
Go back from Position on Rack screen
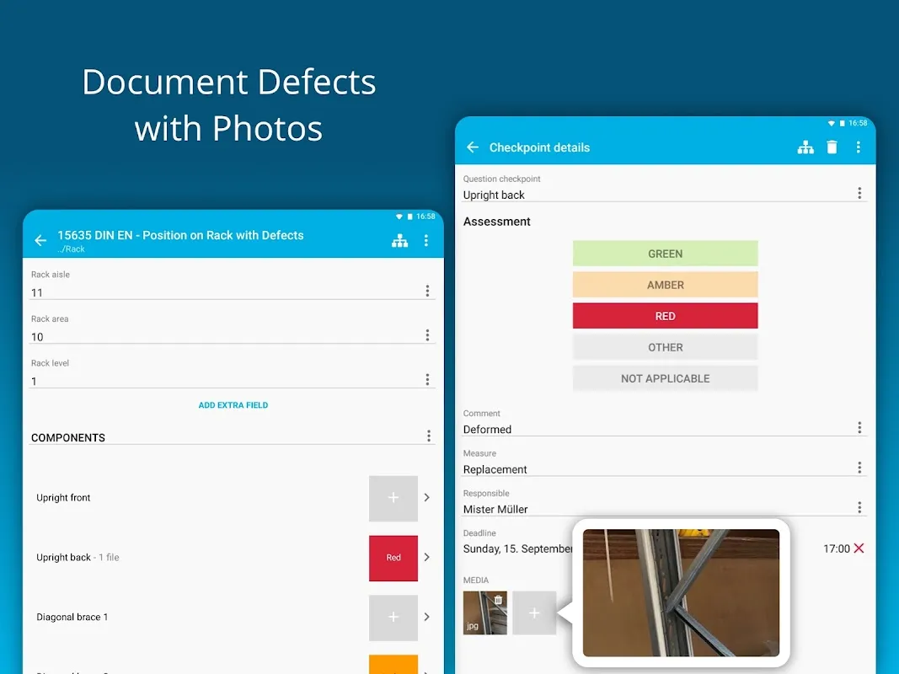tap(40, 241)
